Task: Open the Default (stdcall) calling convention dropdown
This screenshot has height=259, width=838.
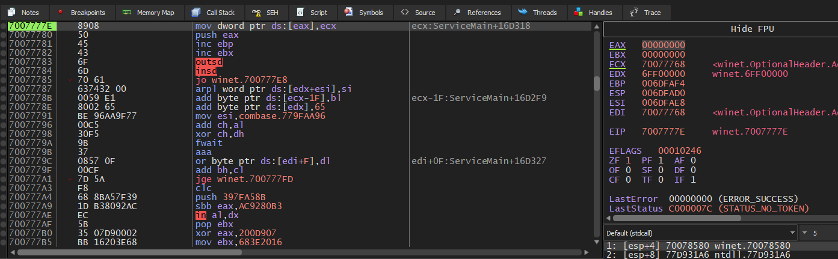Action: 700,233
